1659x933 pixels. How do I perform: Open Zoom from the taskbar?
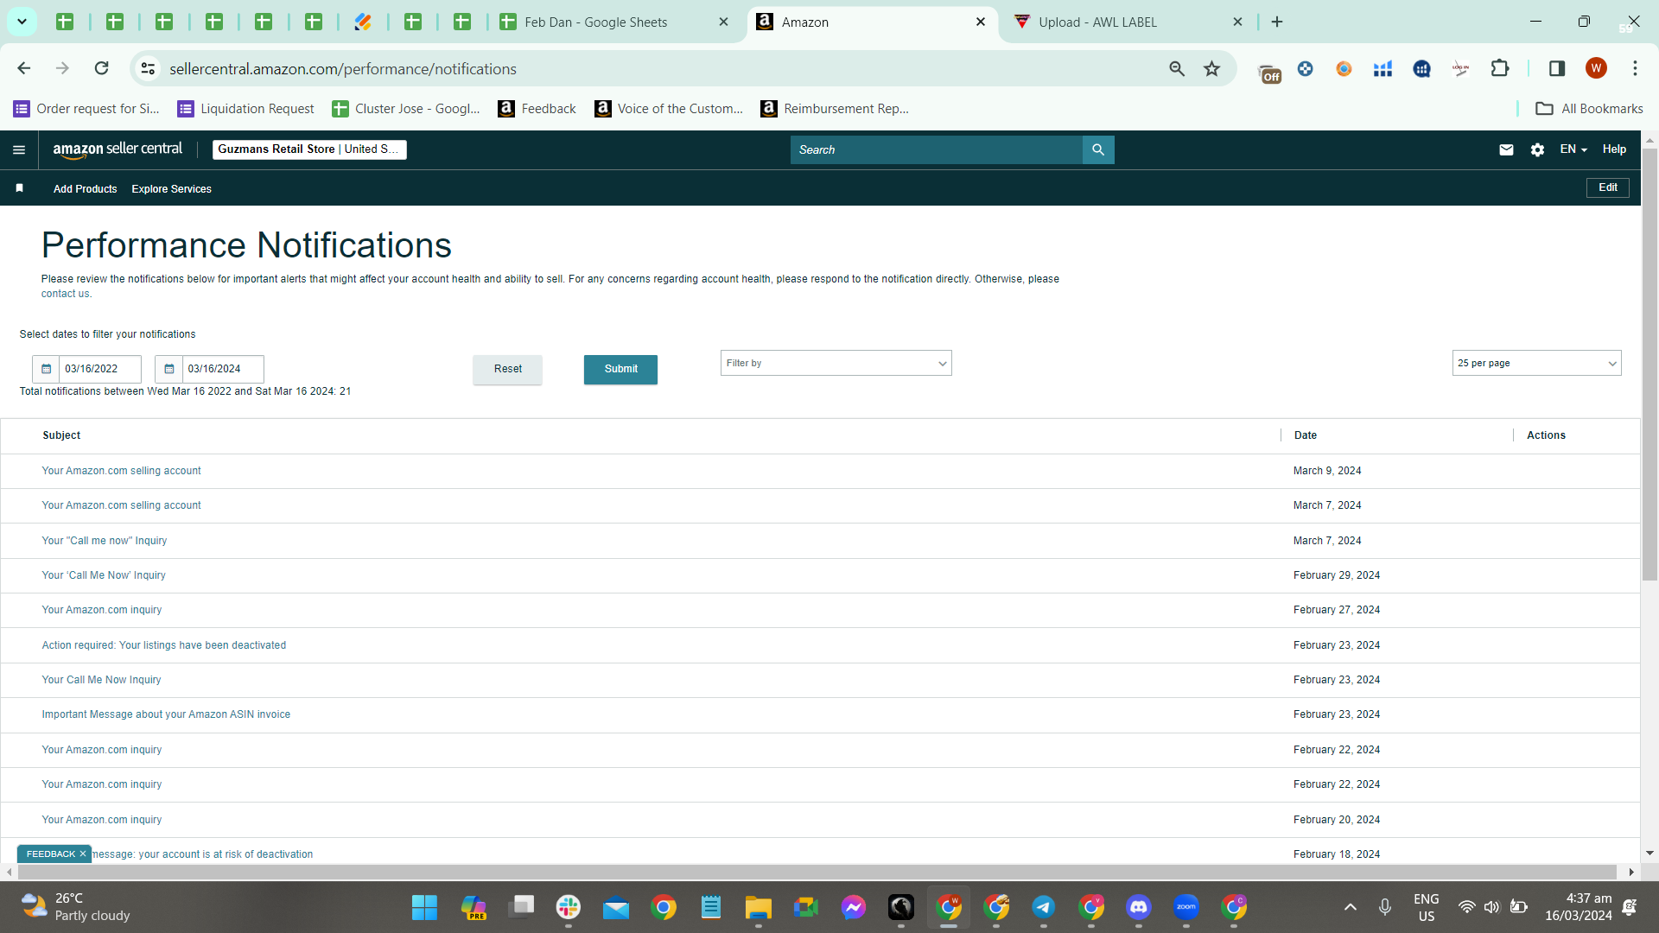(1186, 907)
